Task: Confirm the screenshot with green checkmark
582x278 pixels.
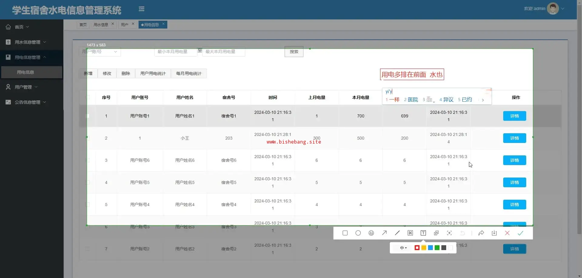Action: (520, 233)
